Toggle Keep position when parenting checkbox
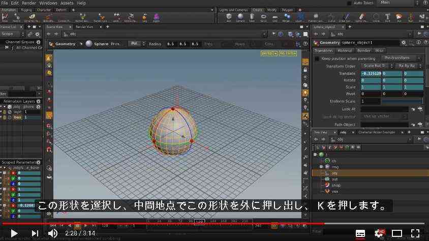This screenshot has width=429, height=241. [317, 58]
